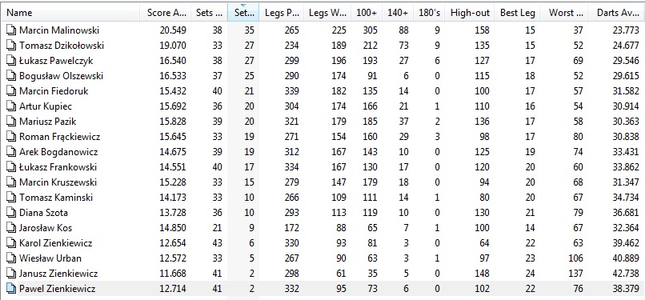Select player name Diana Szota
The image size is (645, 300).
tap(43, 213)
